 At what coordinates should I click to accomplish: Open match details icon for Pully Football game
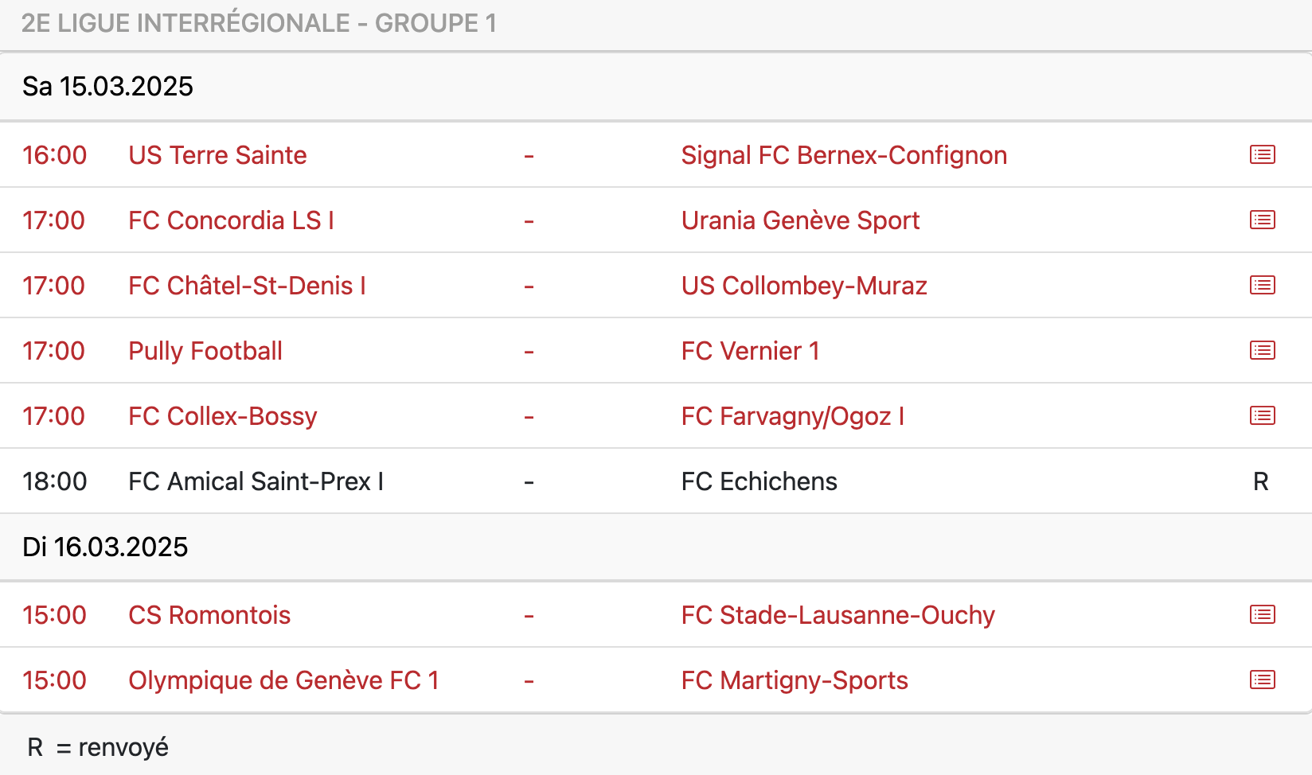click(1262, 350)
